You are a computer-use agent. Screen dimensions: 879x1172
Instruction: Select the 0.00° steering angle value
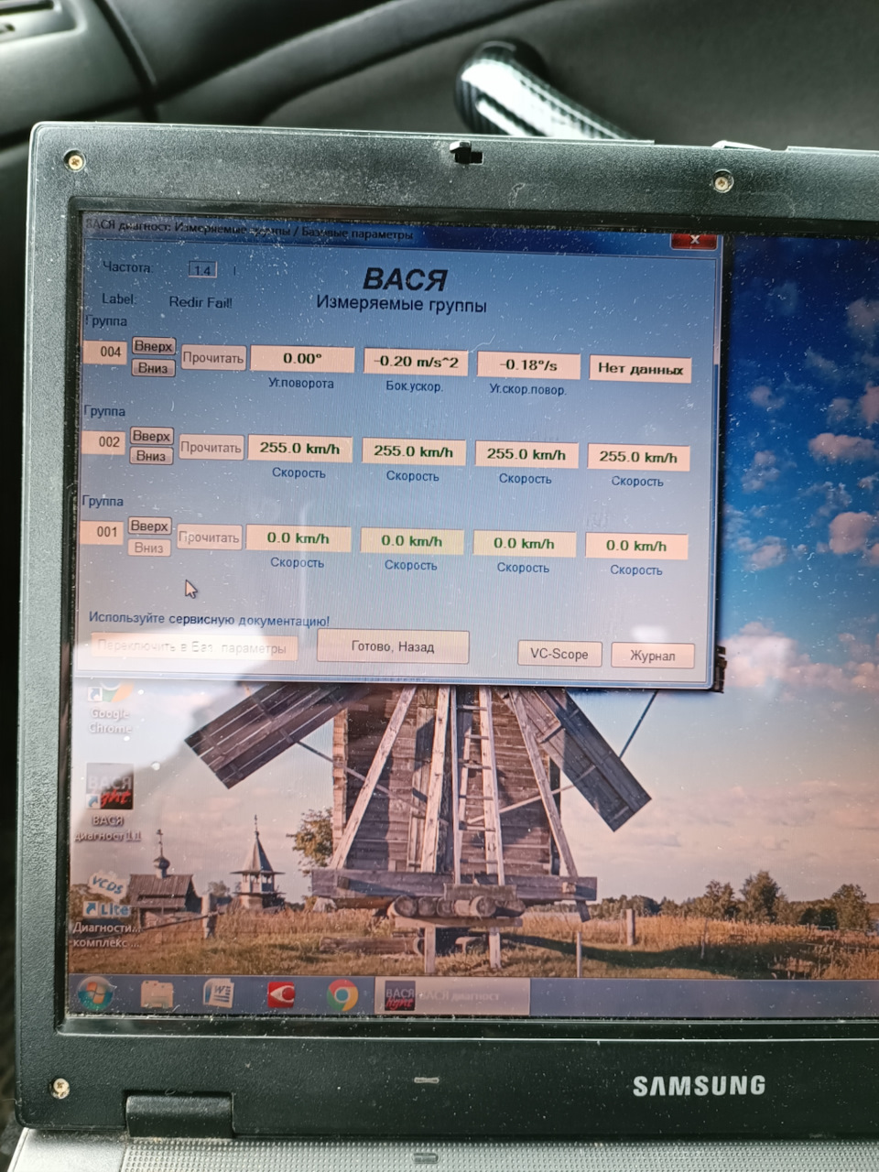[302, 359]
